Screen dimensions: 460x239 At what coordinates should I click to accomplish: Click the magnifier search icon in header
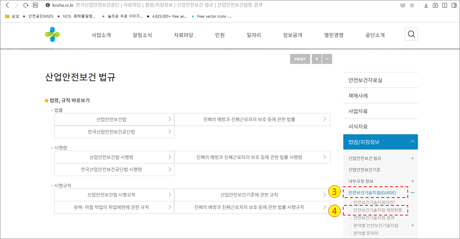[x=411, y=34]
